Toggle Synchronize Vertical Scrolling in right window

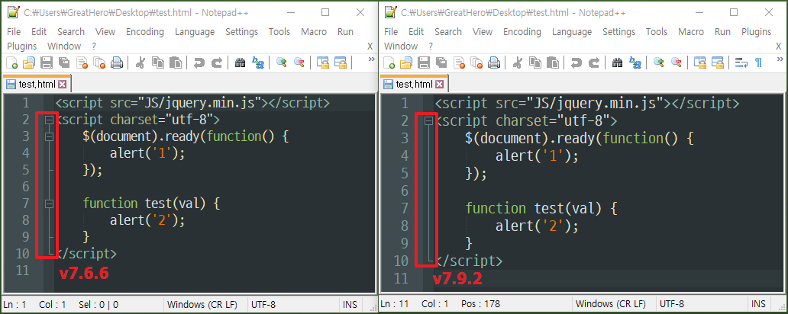700,62
